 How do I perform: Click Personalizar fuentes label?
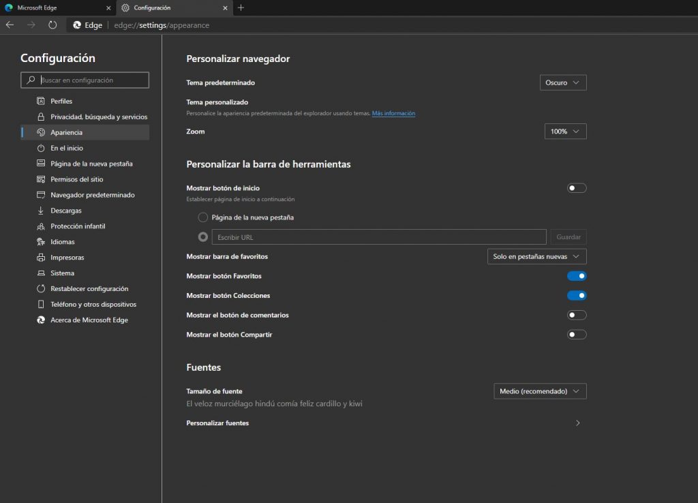pos(217,423)
